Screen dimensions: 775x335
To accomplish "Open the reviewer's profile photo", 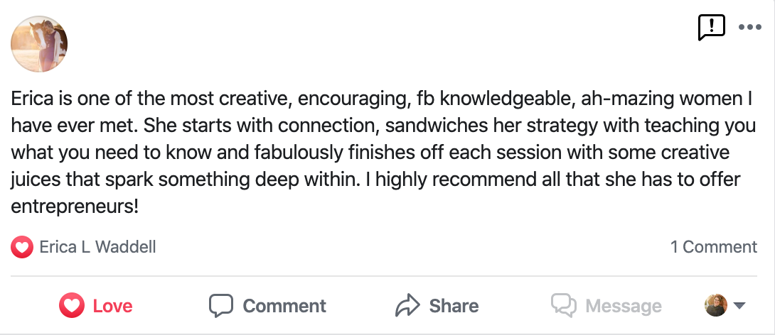I will point(39,44).
